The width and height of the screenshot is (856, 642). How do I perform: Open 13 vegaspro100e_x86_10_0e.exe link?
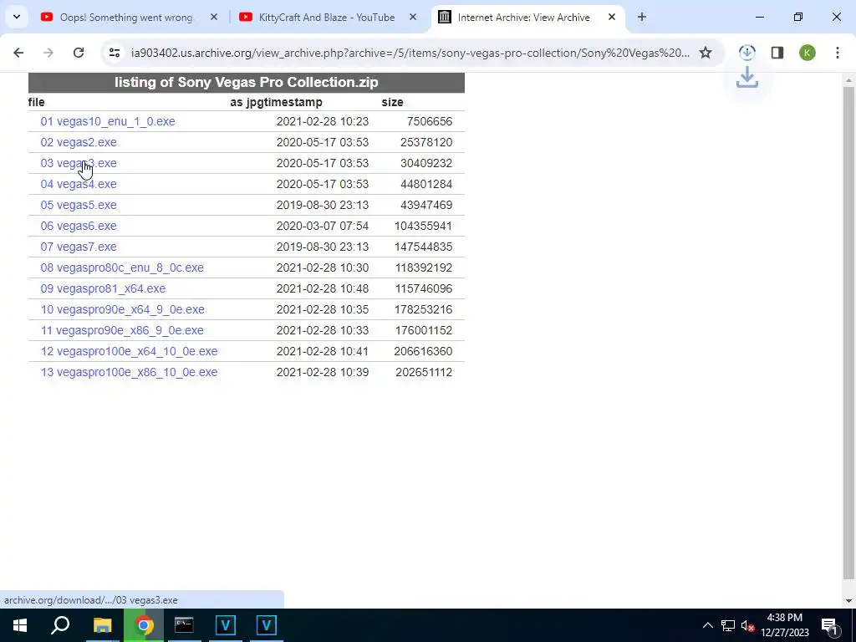click(129, 372)
